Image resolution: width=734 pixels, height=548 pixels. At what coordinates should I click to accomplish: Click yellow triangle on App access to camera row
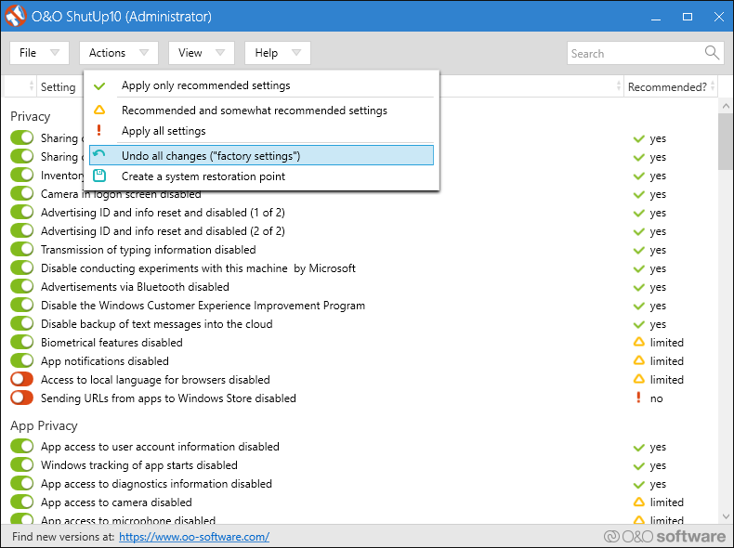pos(638,502)
